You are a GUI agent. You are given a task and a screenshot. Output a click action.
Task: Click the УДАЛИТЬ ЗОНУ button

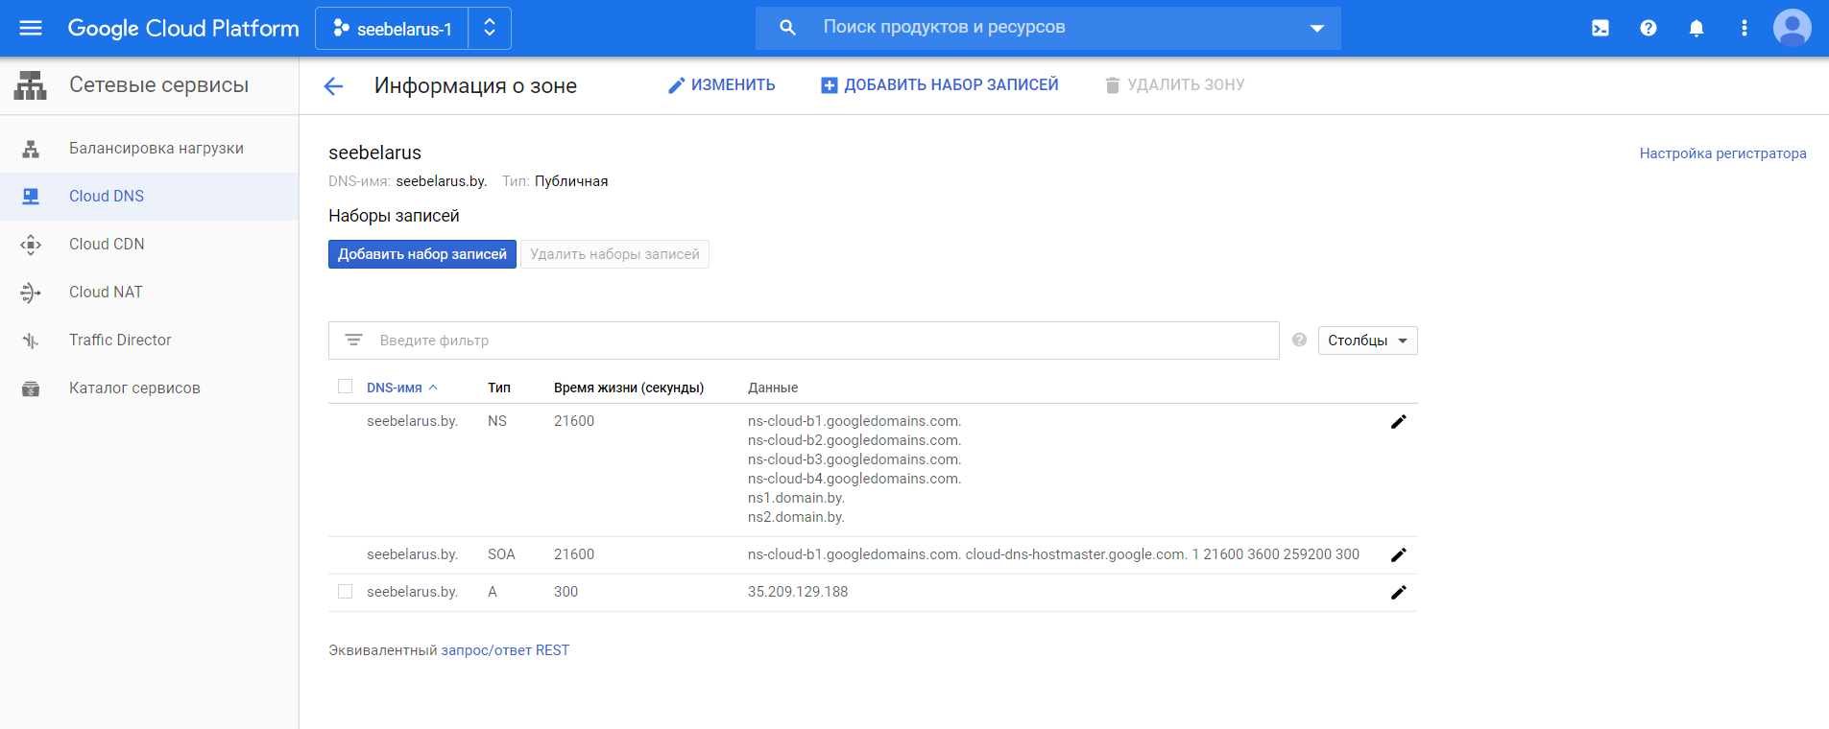pos(1174,85)
